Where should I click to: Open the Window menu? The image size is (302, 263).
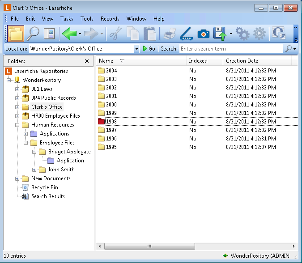[x=136, y=19]
